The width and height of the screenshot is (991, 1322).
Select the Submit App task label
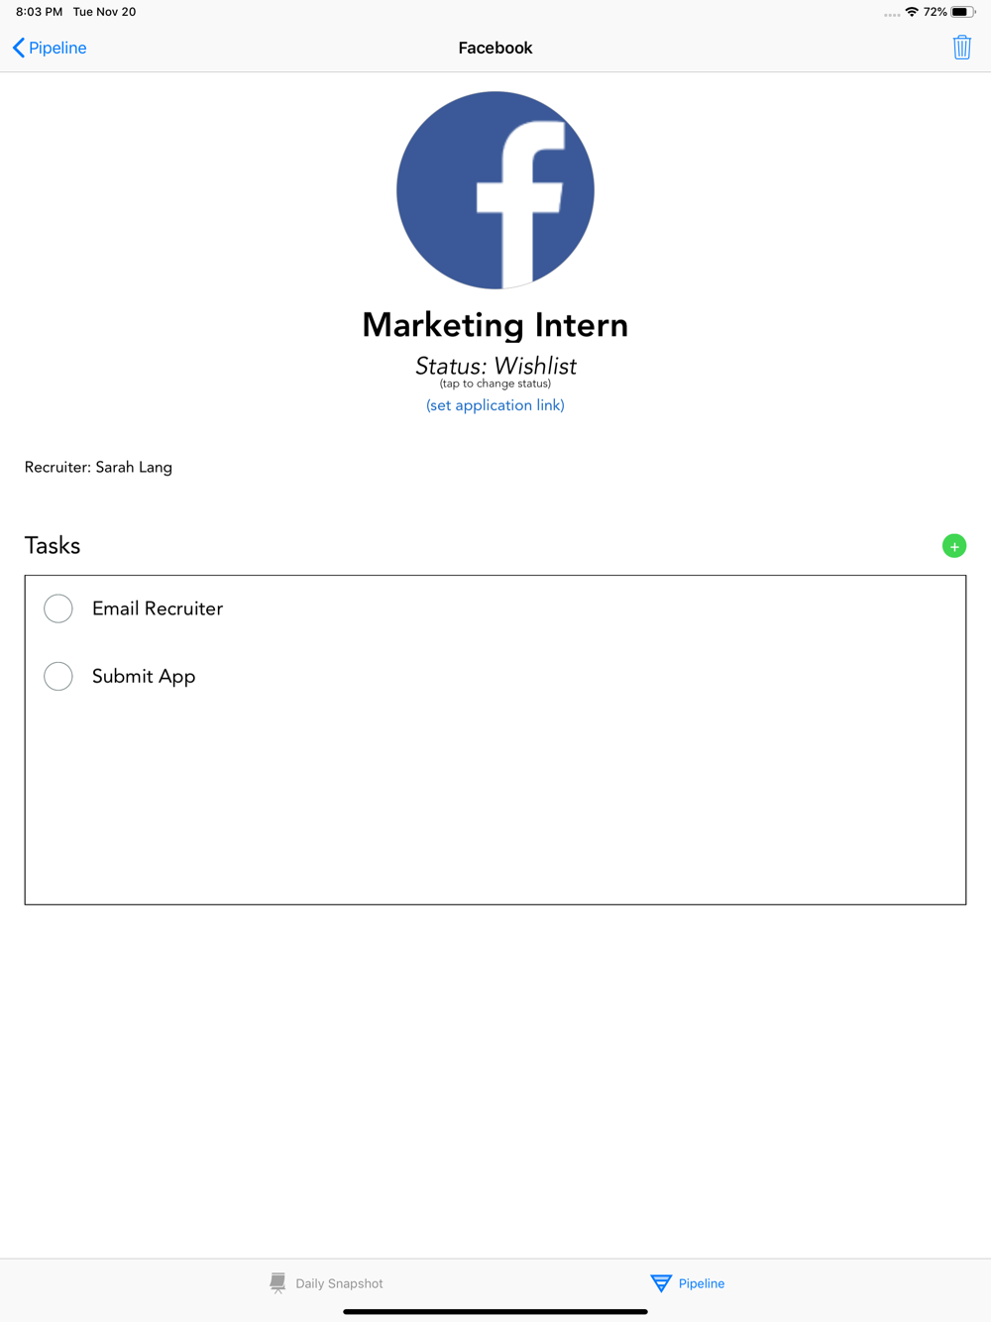[144, 676]
